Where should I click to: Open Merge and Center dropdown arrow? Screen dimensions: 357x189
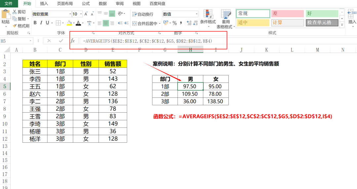click(160, 23)
